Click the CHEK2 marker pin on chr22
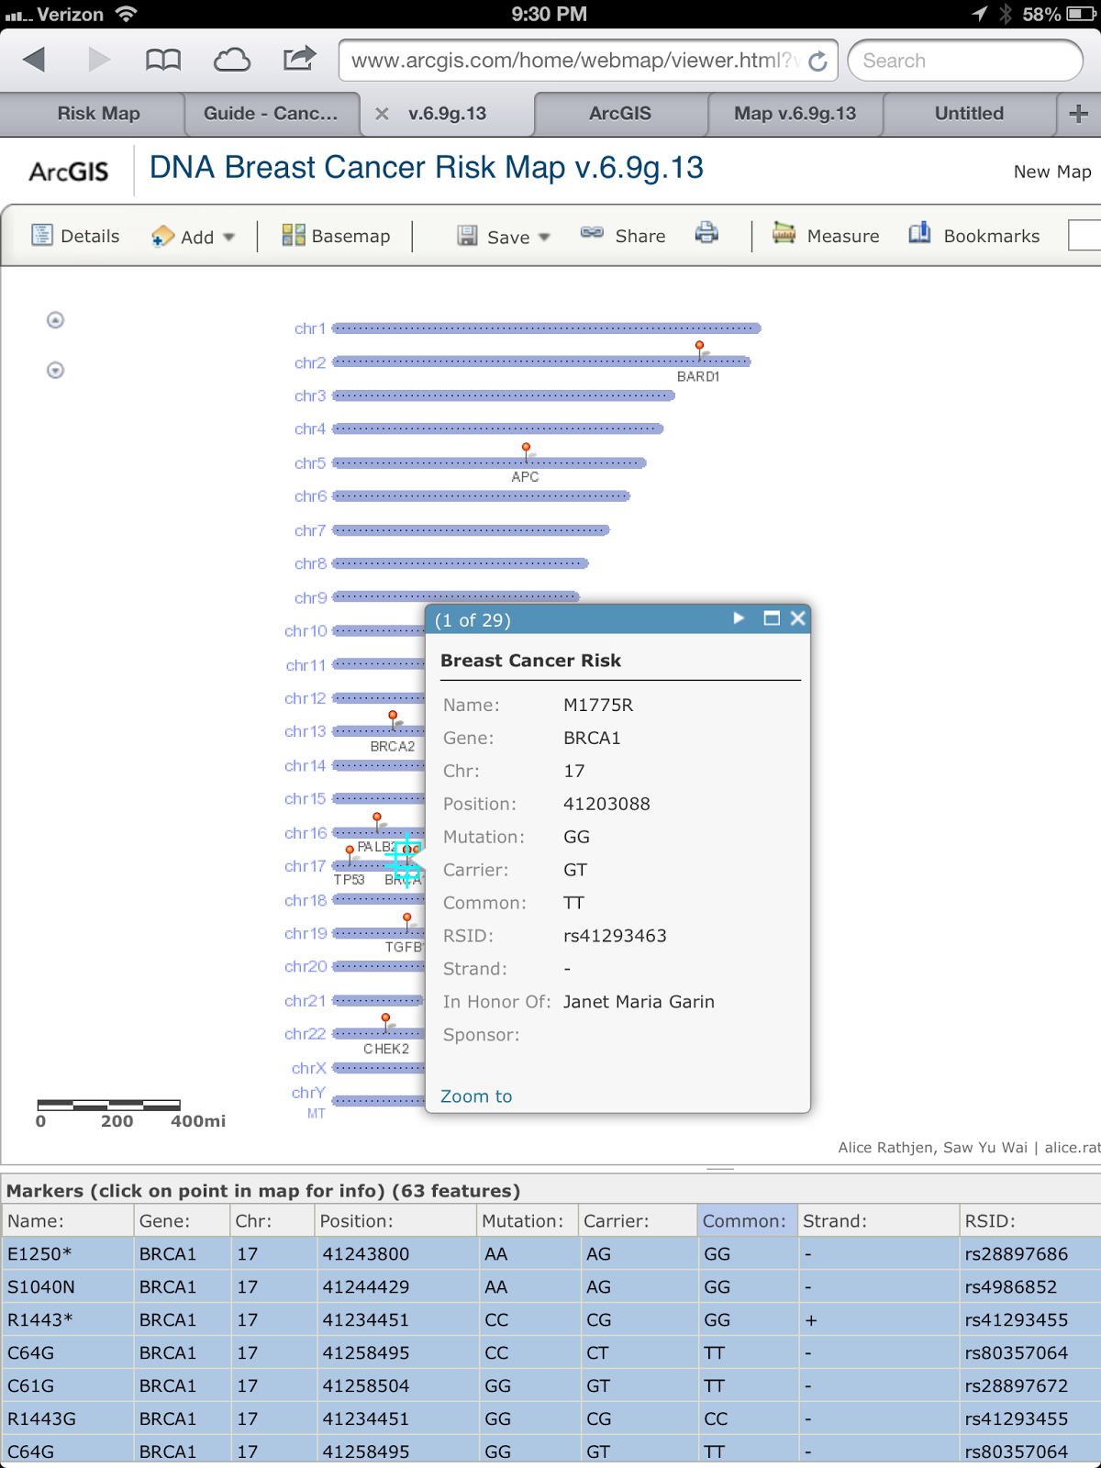This screenshot has height=1468, width=1101. click(386, 1022)
